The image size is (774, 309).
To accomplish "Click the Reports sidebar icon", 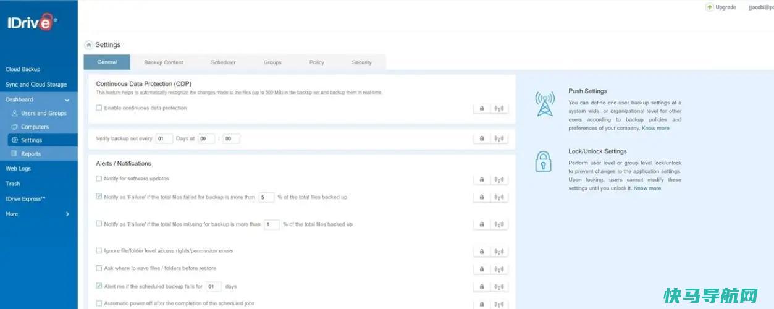I will [15, 154].
